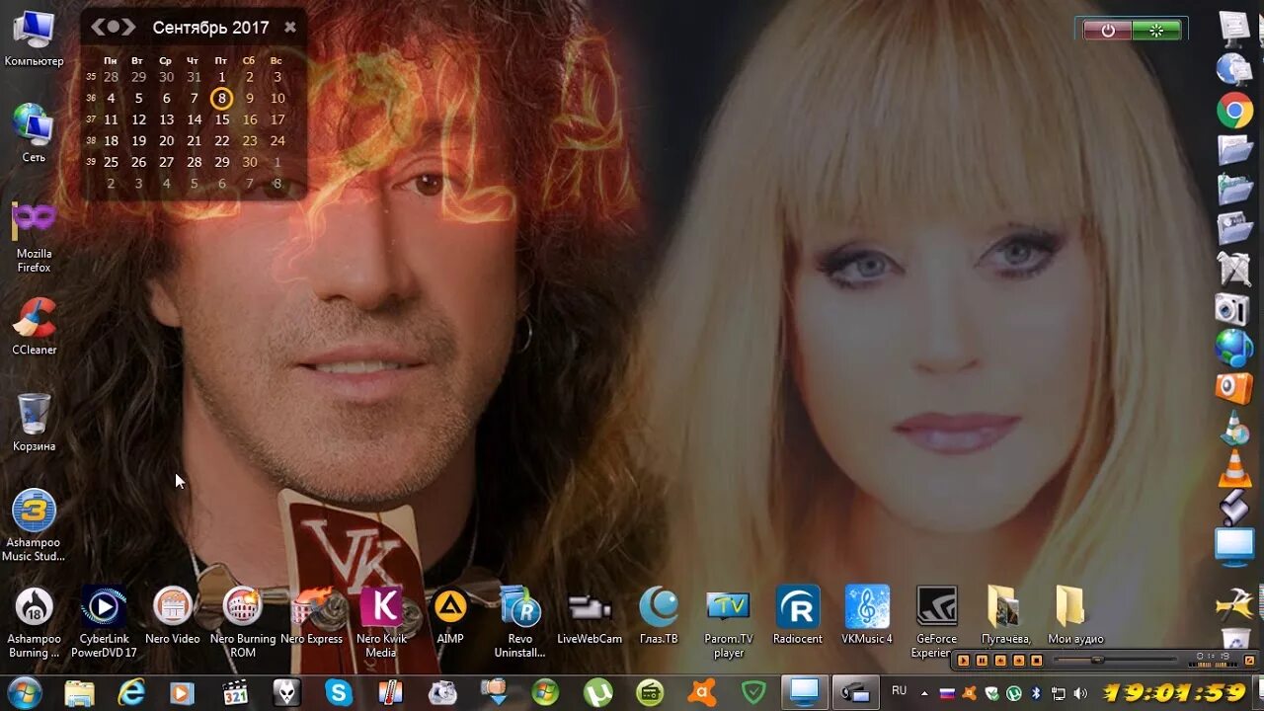The image size is (1264, 711).
Task: Open the volume control in the tray
Action: tap(1081, 693)
